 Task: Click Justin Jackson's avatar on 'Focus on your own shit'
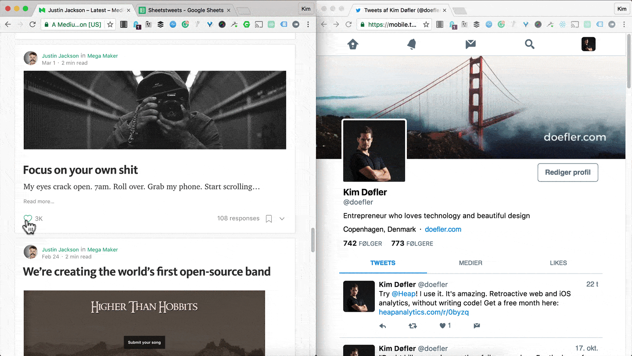pyautogui.click(x=31, y=58)
